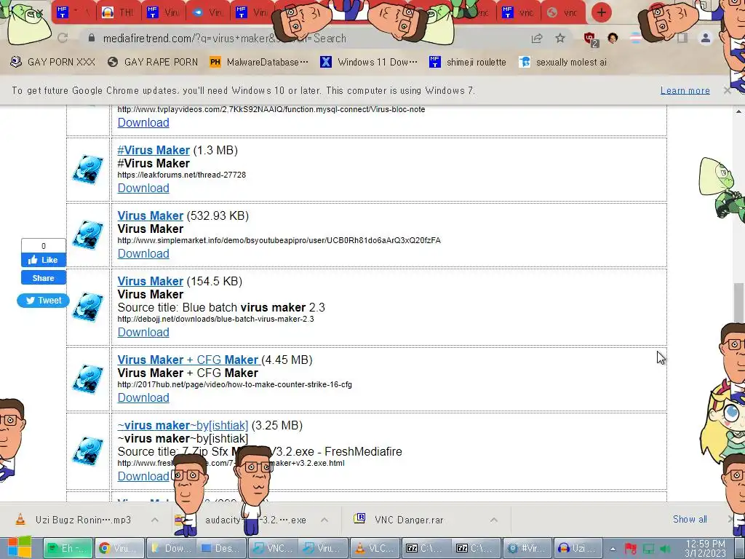Open the Viru taskbar window beside VNC
Image resolution: width=745 pixels, height=559 pixels.
click(x=324, y=548)
